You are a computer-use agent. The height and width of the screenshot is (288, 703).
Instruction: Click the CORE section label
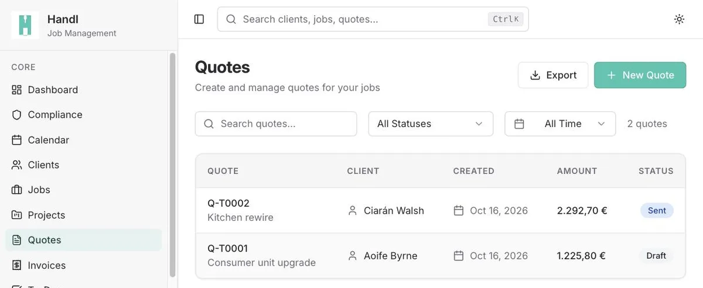23,67
